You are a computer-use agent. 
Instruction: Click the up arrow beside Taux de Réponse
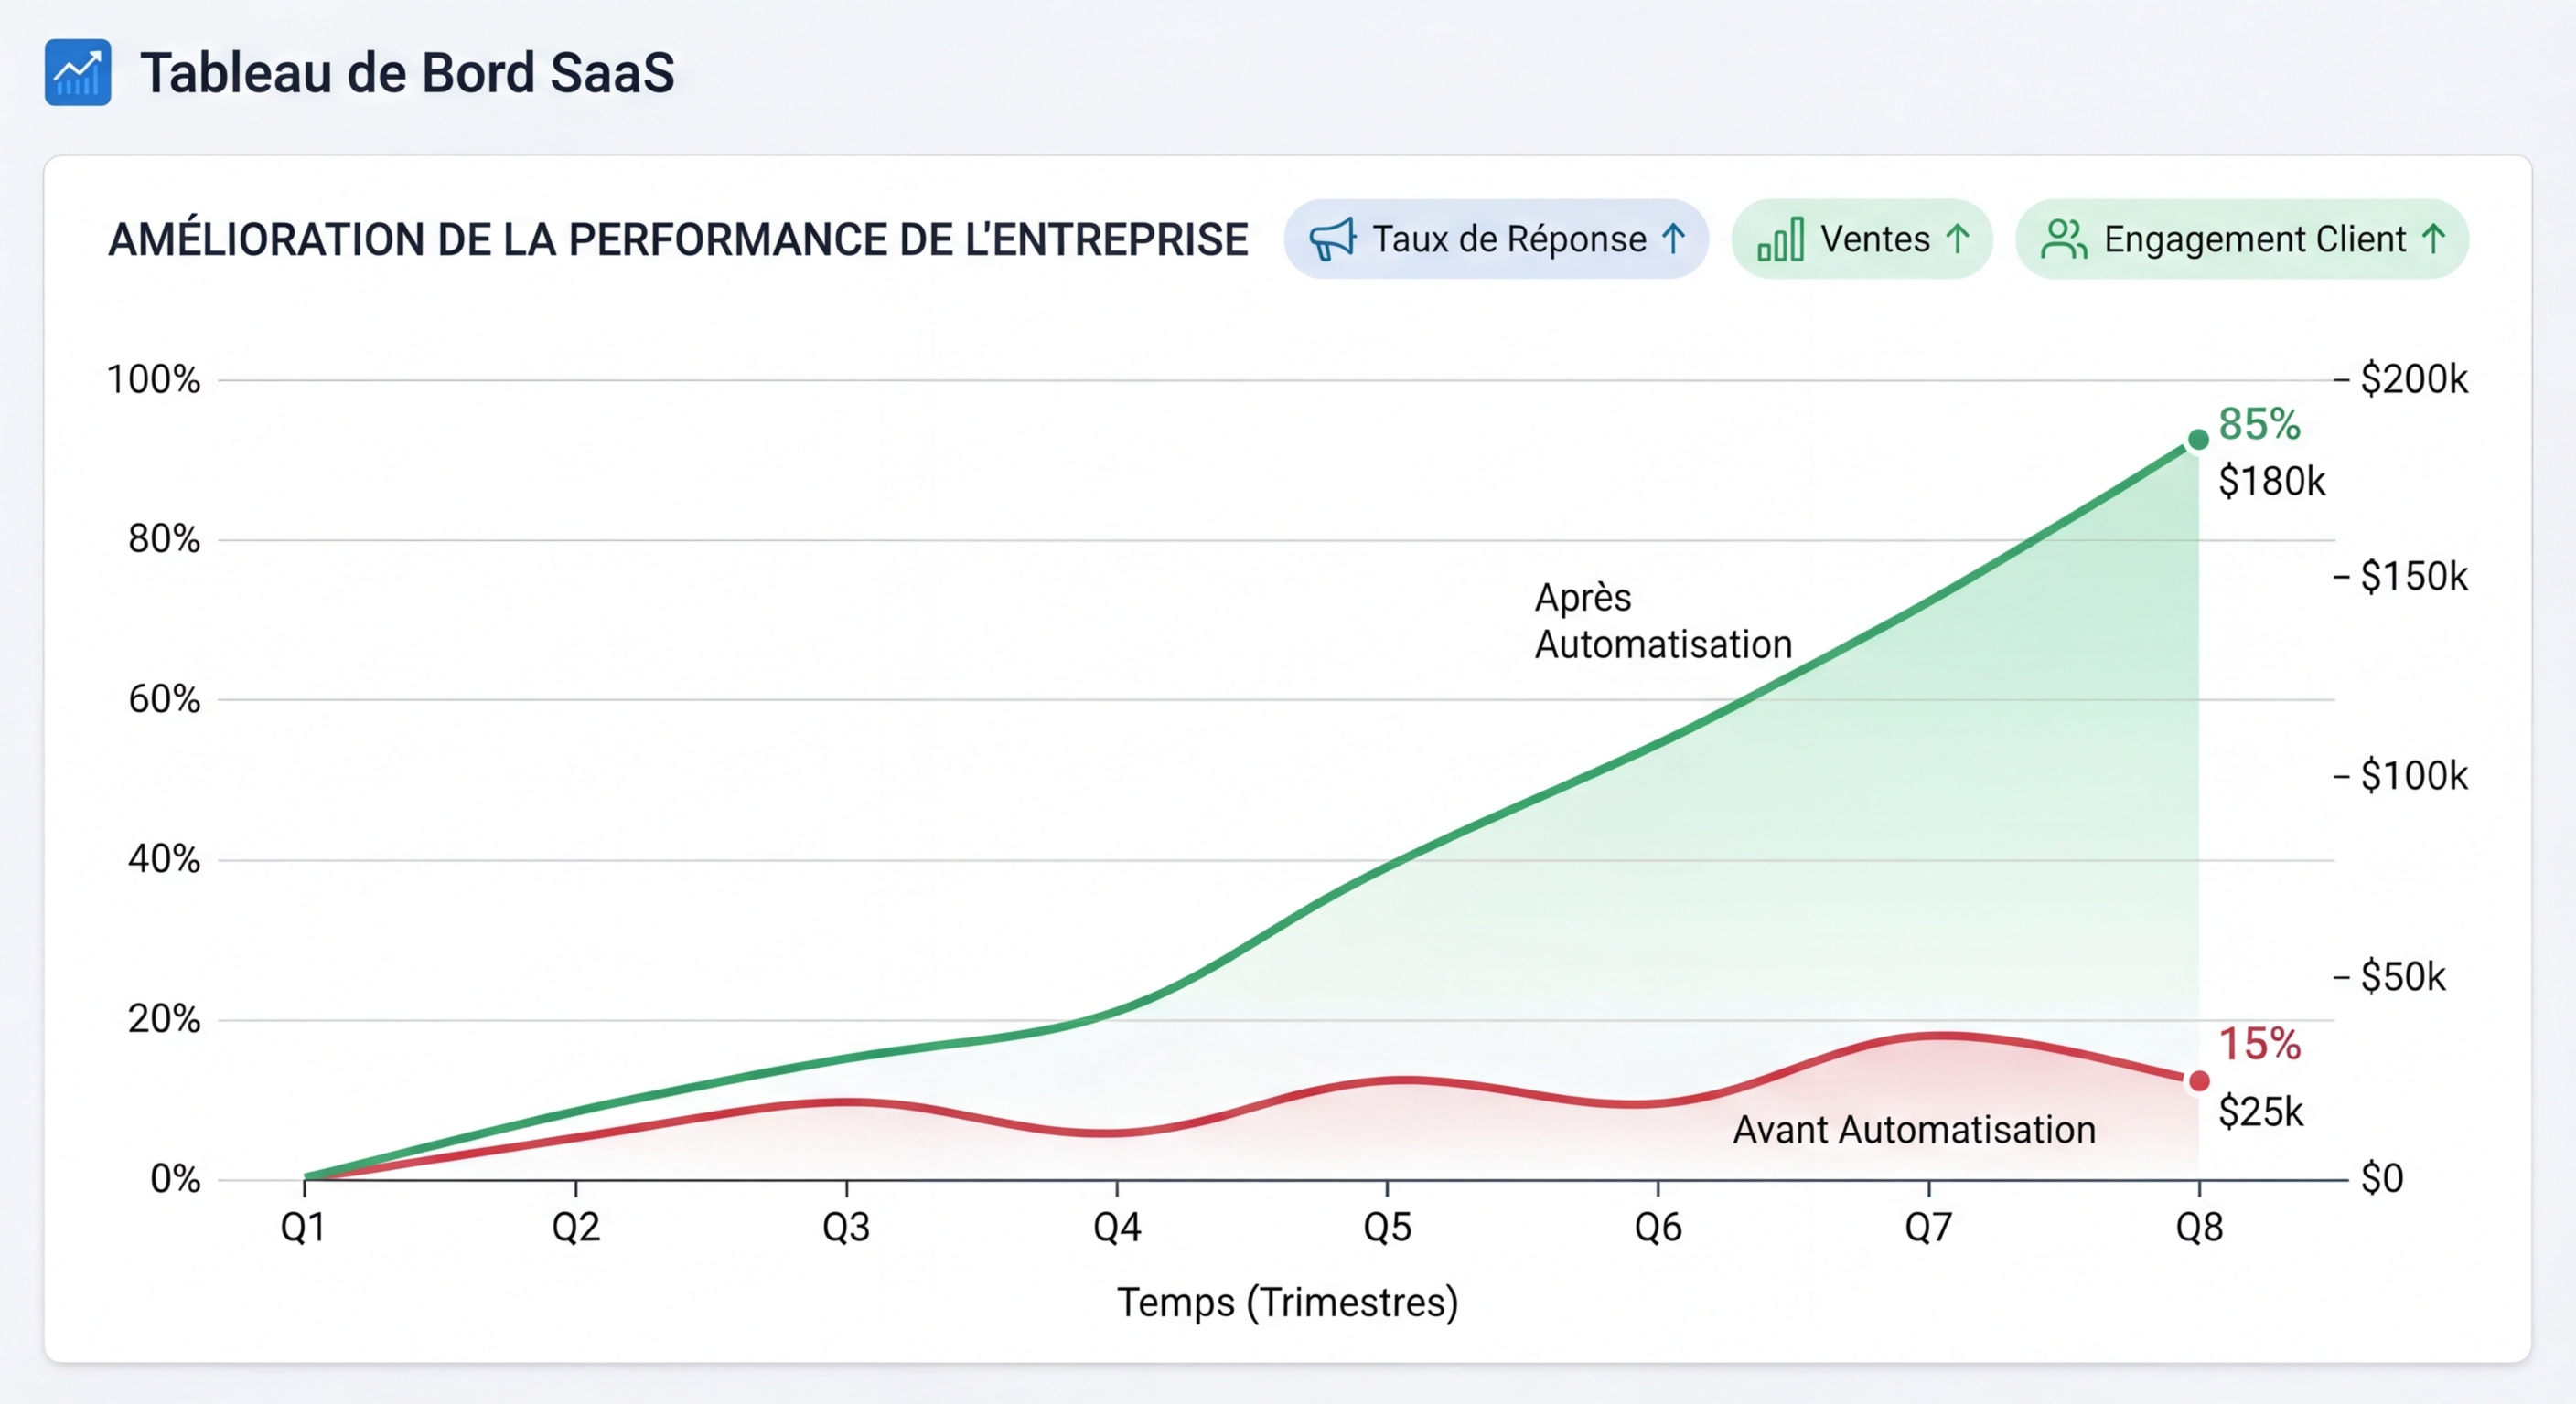[1674, 239]
